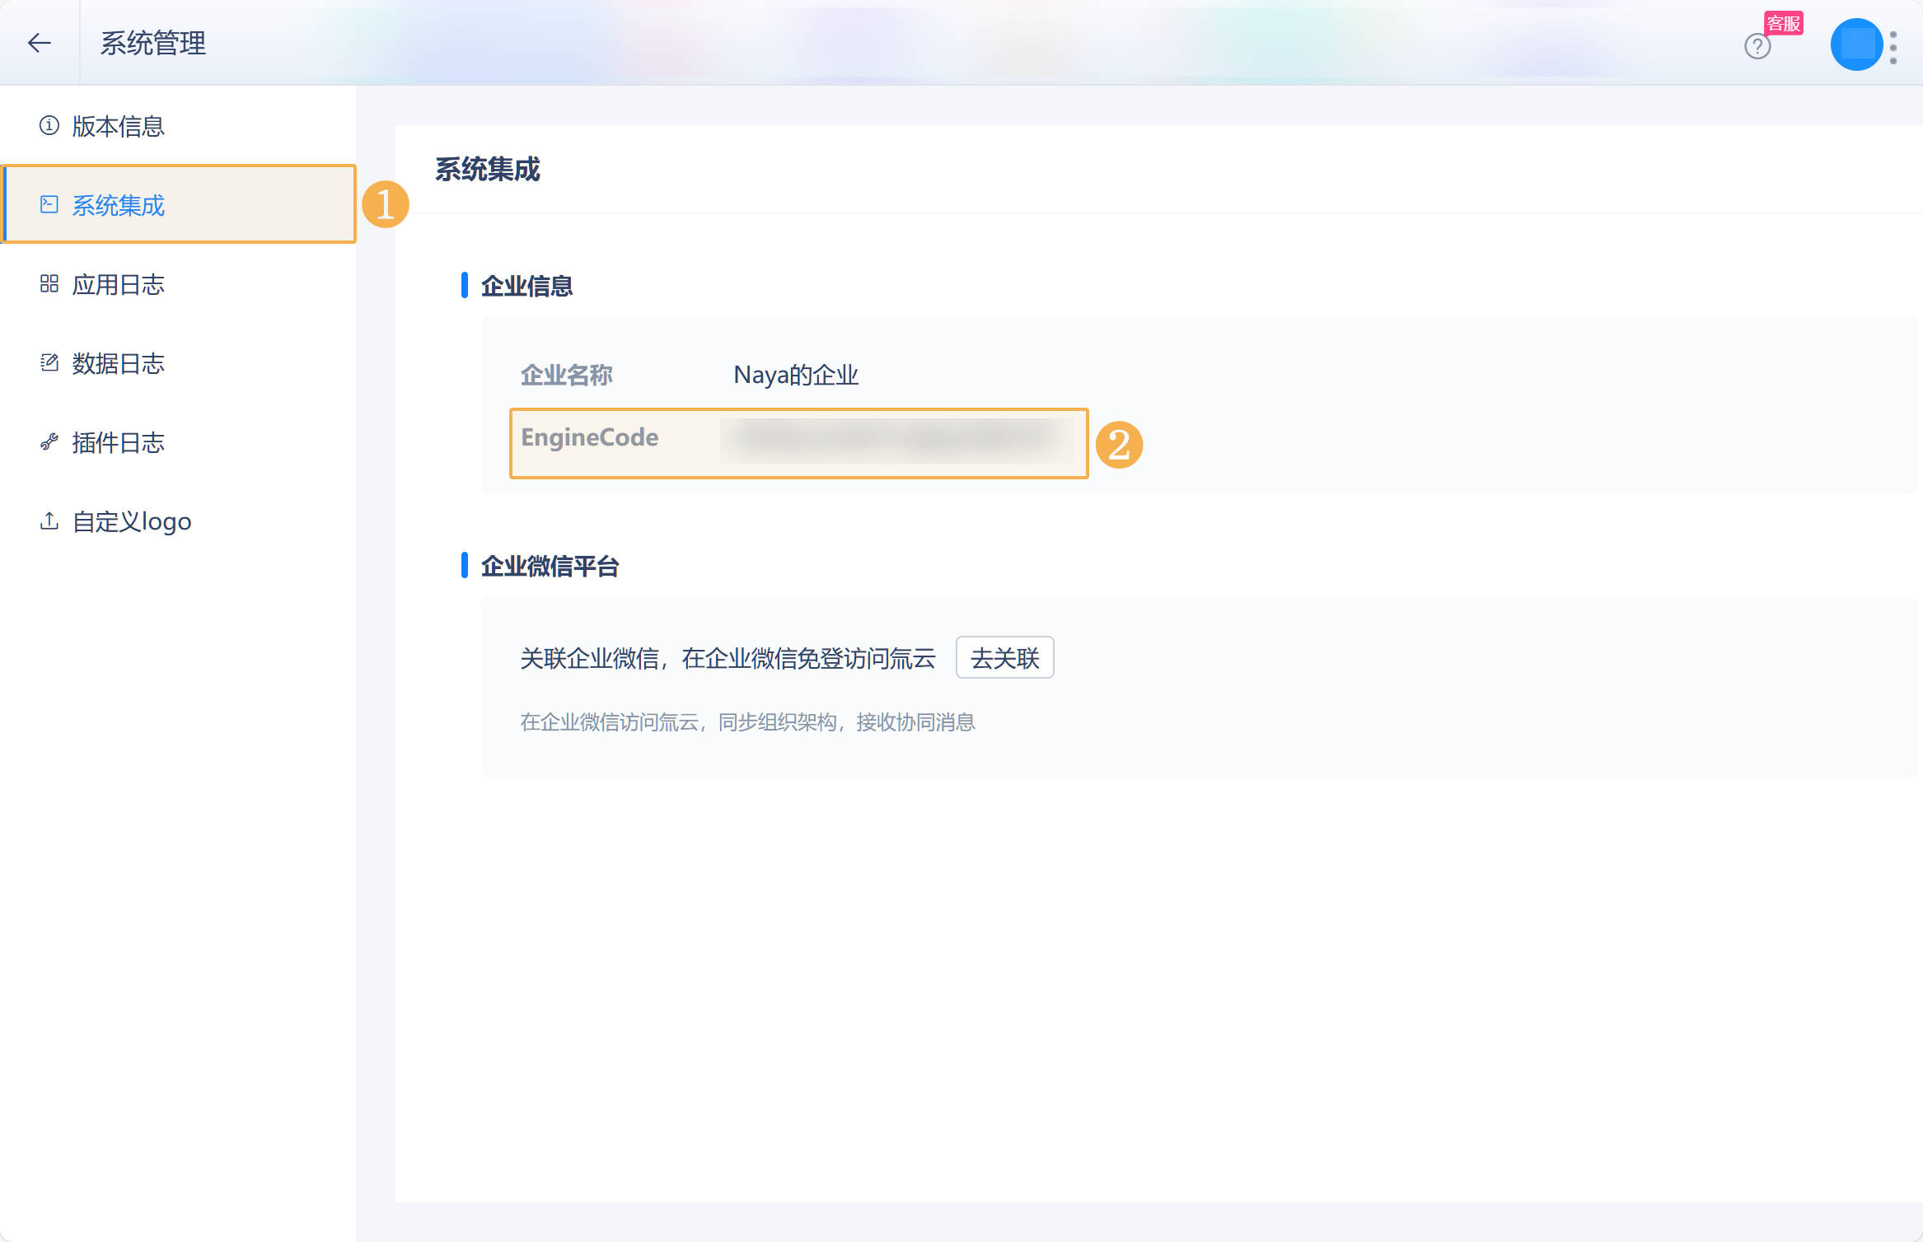Go to 数据日志 page
Image resolution: width=1923 pixels, height=1242 pixels.
tap(118, 363)
